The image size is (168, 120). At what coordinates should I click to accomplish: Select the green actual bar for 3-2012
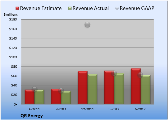pyautogui.click(x=119, y=89)
